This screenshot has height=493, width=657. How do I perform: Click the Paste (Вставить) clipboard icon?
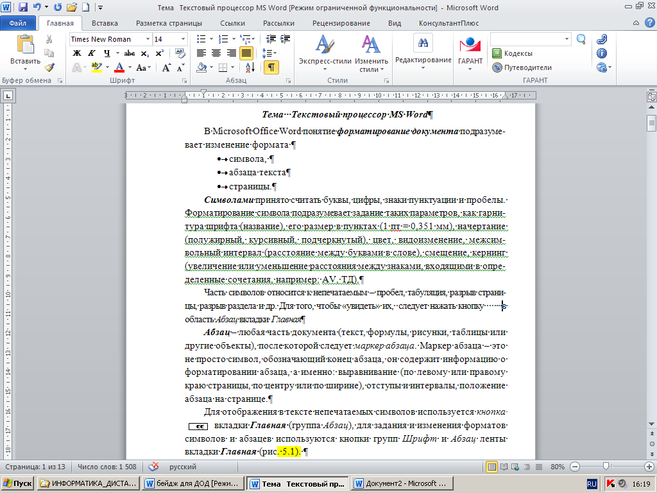[26, 44]
